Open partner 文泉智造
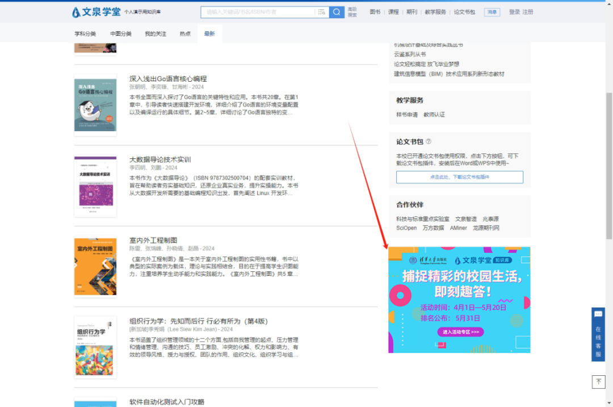This screenshot has width=613, height=407. tap(466, 219)
